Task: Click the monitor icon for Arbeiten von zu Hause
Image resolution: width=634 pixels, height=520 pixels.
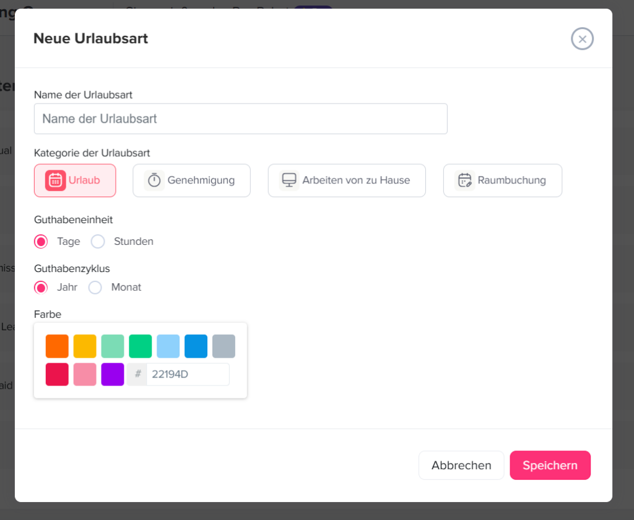Action: point(289,180)
